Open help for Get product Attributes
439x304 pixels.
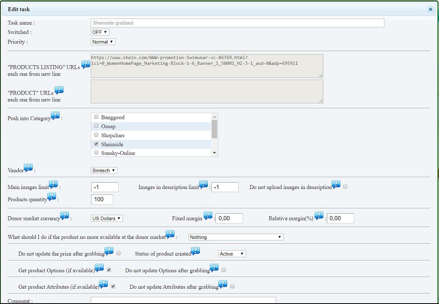[x=104, y=284]
